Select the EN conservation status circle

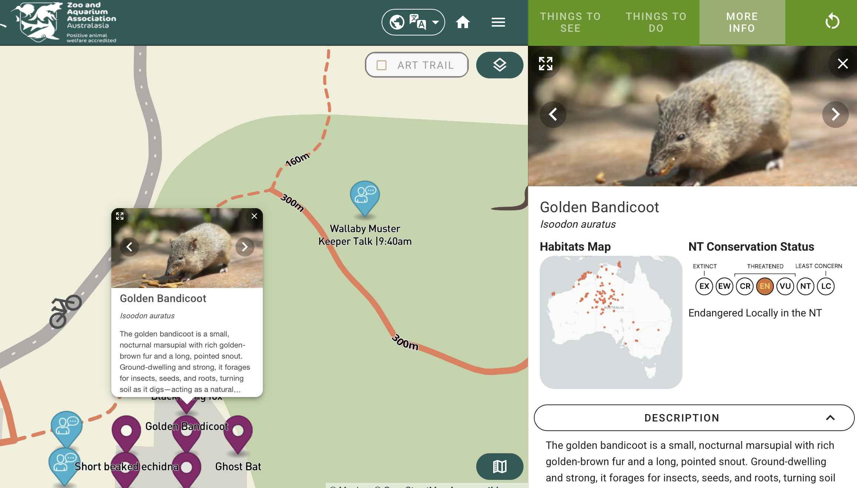(x=765, y=286)
